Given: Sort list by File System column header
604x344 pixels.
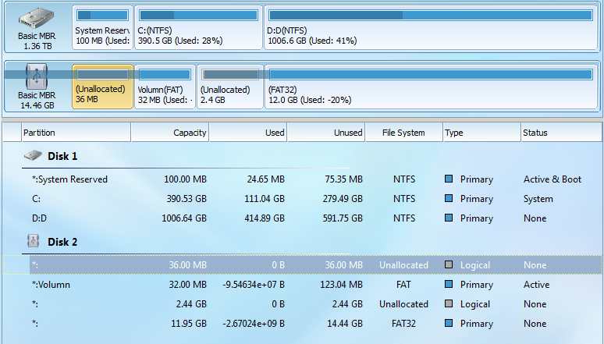Looking at the screenshot, I should [x=404, y=133].
